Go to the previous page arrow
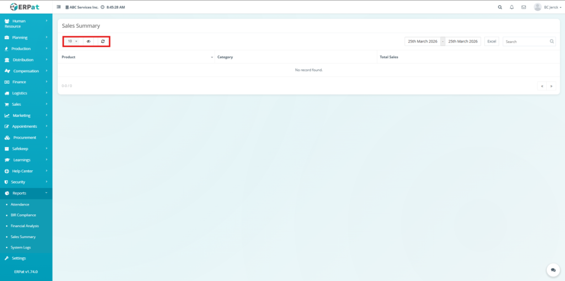Viewport: 565px width, 281px height. coord(542,86)
